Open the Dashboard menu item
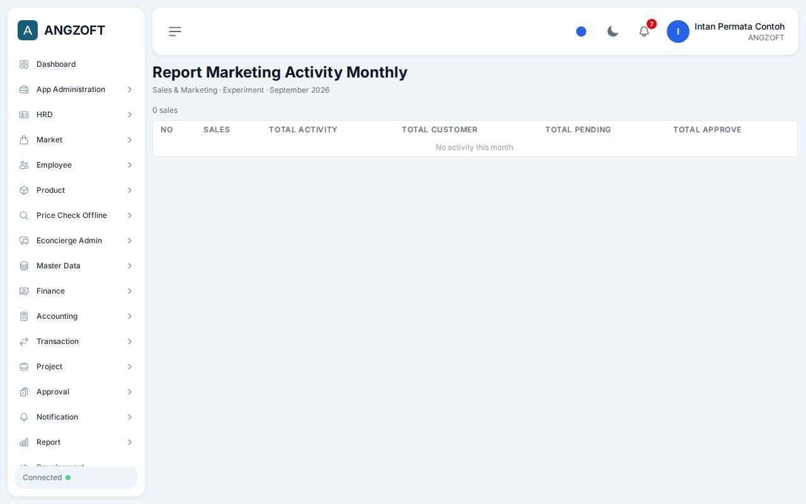Image resolution: width=806 pixels, height=504 pixels. pyautogui.click(x=76, y=64)
